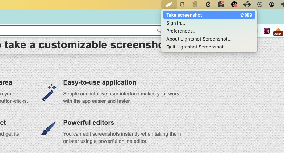The height and width of the screenshot is (153, 284).
Task: Click text 'or later using a powerful online editor.'
Action: point(105,141)
